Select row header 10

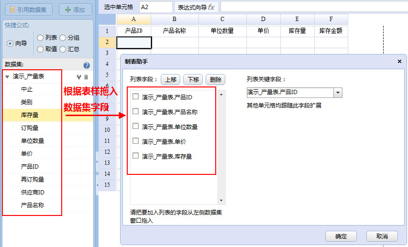pyautogui.click(x=107, y=130)
